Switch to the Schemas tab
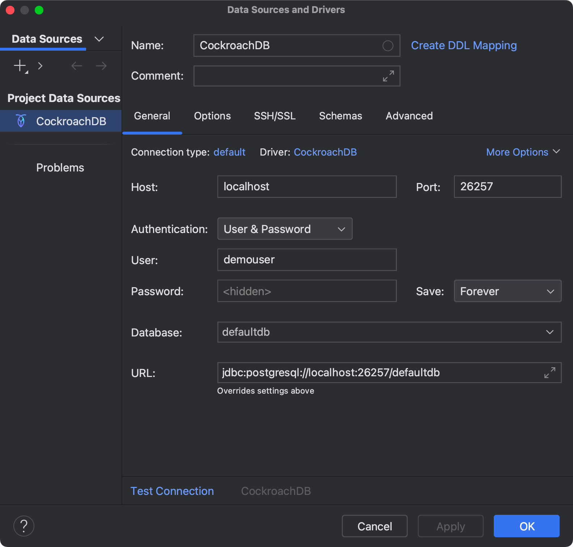The height and width of the screenshot is (547, 573). pyautogui.click(x=340, y=116)
